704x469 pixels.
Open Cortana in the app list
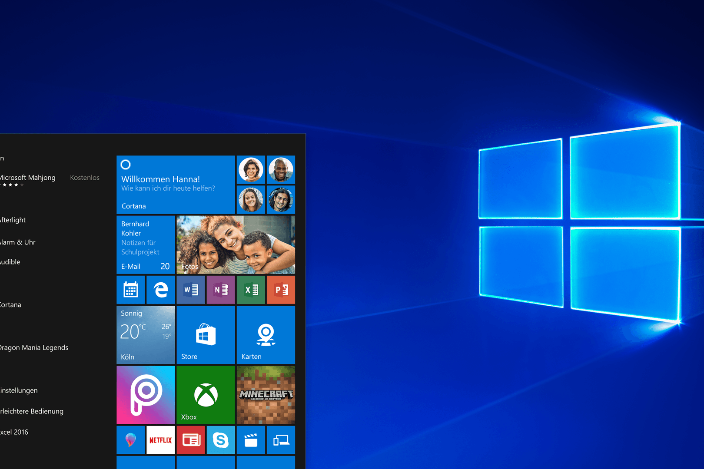click(x=10, y=305)
